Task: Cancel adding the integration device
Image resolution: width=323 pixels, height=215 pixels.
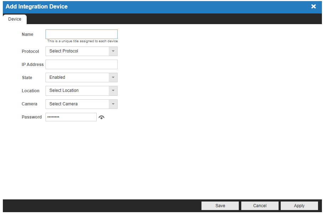Action: click(260, 205)
